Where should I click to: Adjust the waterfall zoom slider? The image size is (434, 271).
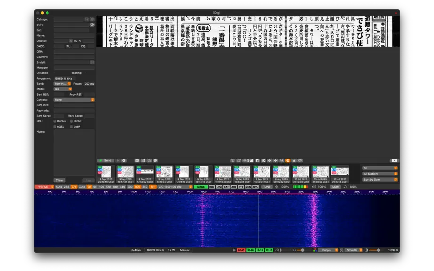pyautogui.click(x=302, y=250)
